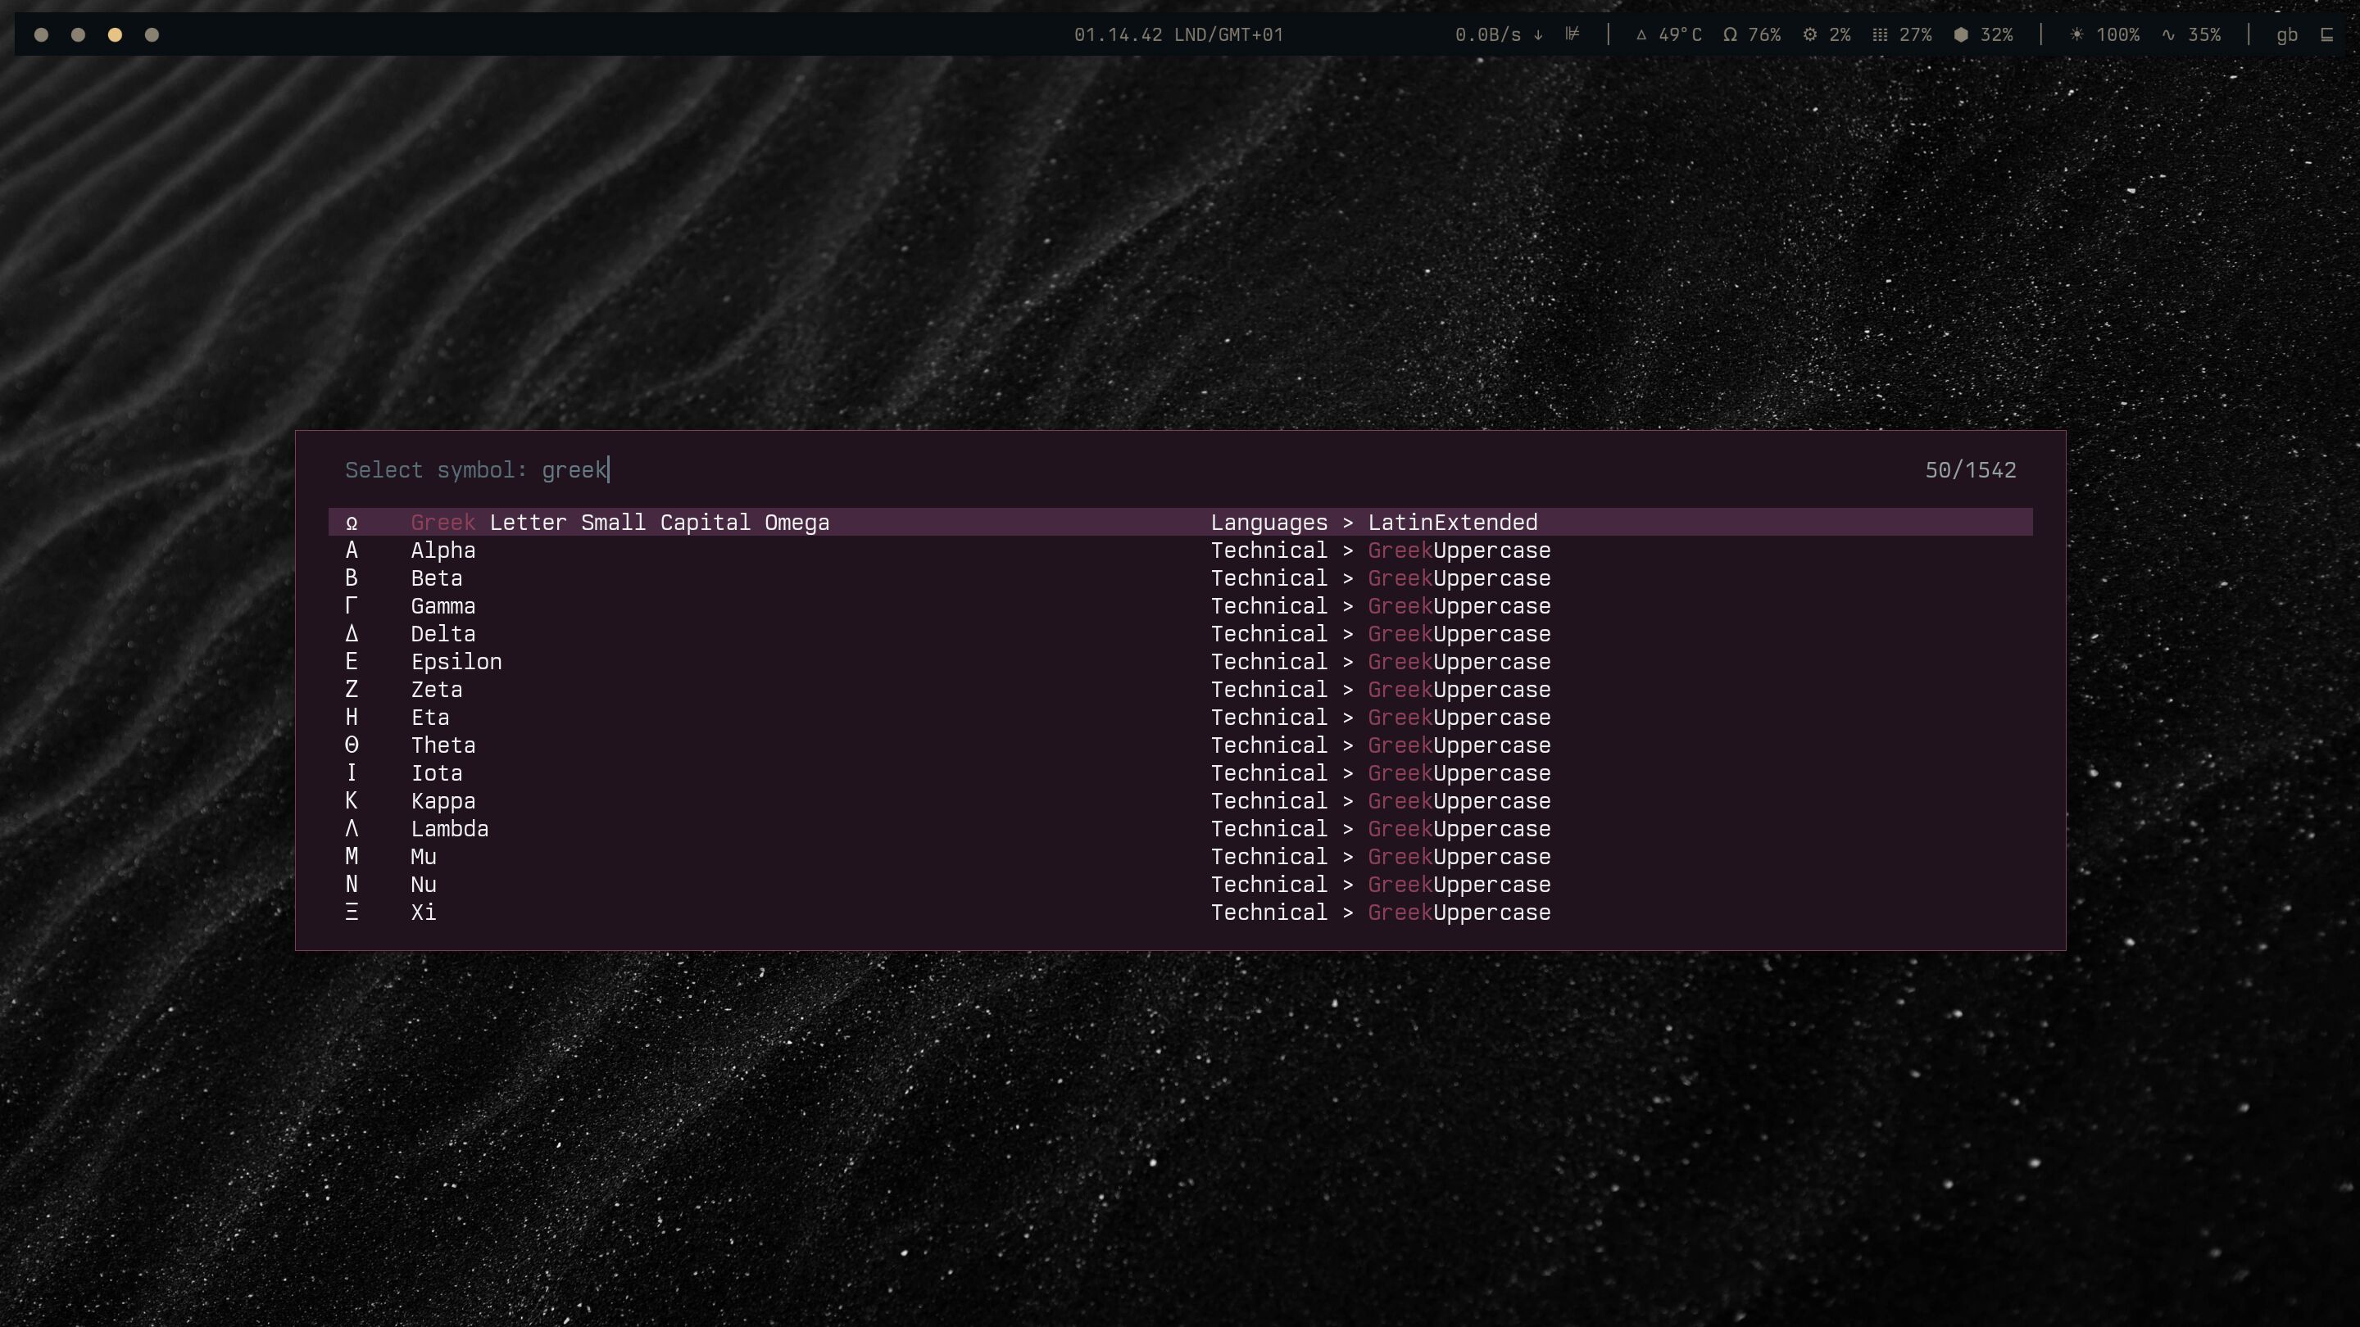The width and height of the screenshot is (2360, 1327).
Task: Click the rightmost icon in the top bar
Action: pos(2326,34)
